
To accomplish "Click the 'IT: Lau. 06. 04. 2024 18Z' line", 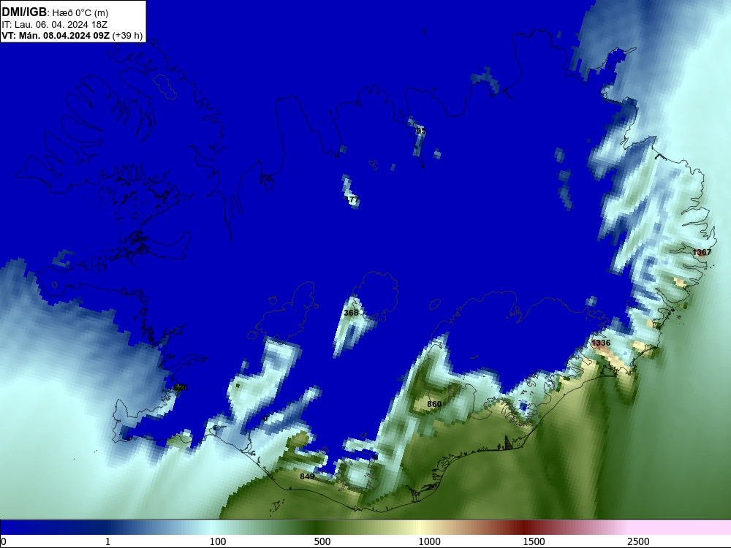I will [x=54, y=25].
